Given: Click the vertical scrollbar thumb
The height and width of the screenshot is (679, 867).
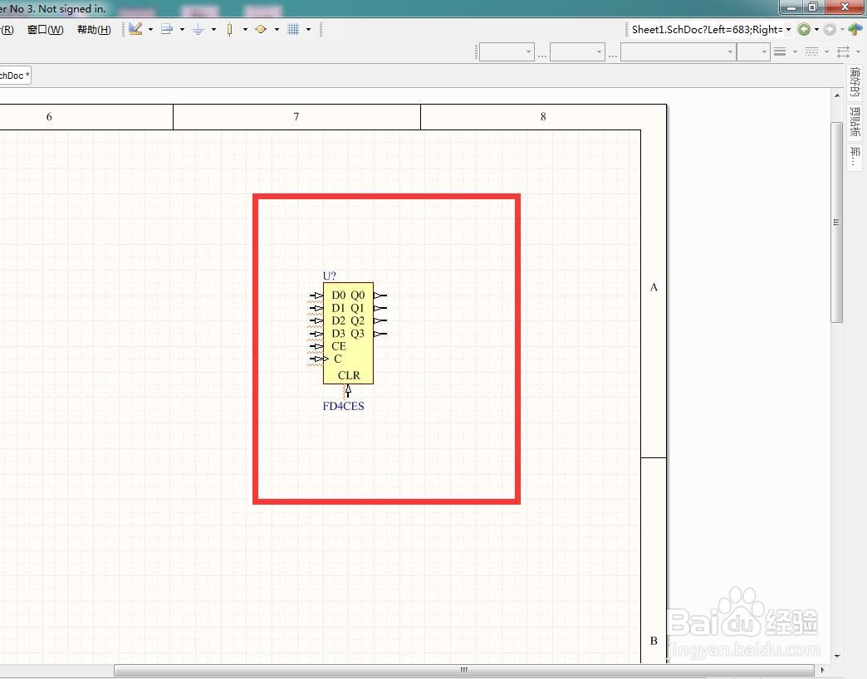Looking at the screenshot, I should (x=836, y=222).
